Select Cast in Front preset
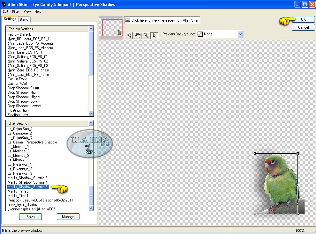316x234 pixels. tap(17, 79)
